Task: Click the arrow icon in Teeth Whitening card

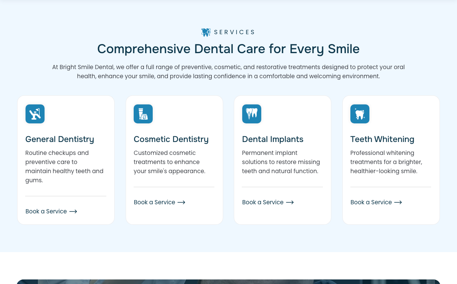Action: pyautogui.click(x=398, y=202)
